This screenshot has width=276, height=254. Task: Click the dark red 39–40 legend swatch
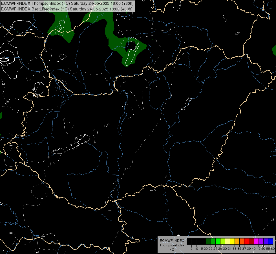[251, 242]
